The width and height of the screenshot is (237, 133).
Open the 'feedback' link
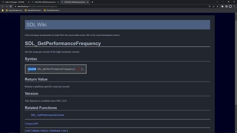55,131
